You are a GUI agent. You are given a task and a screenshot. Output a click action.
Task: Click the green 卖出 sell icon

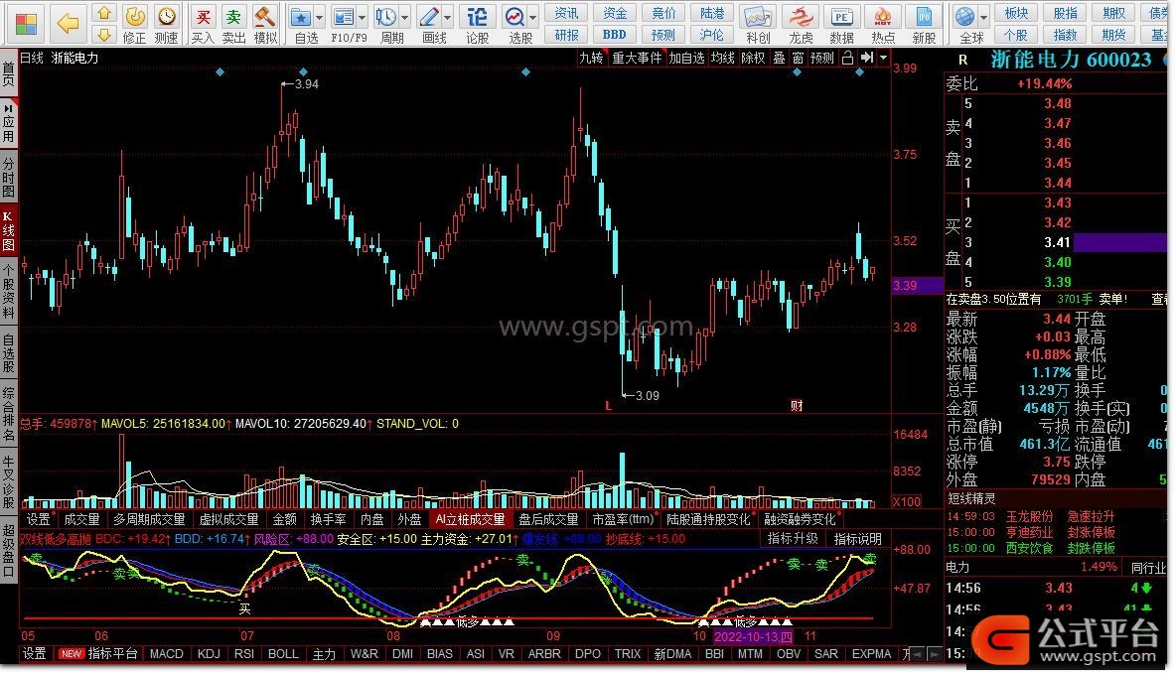coord(233,23)
